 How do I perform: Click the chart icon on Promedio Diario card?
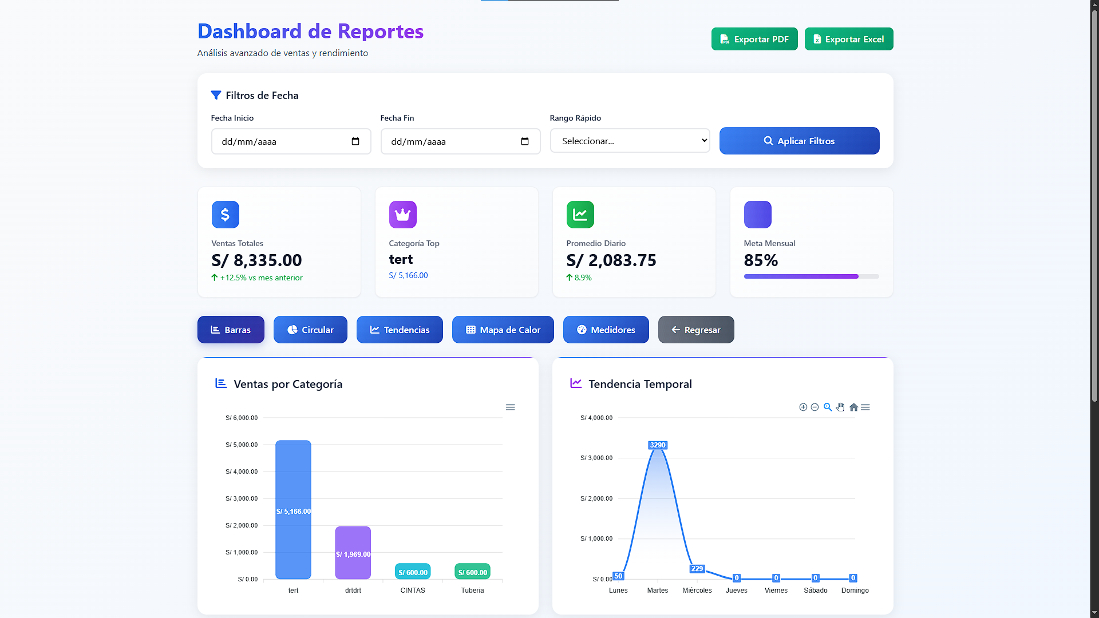point(580,215)
